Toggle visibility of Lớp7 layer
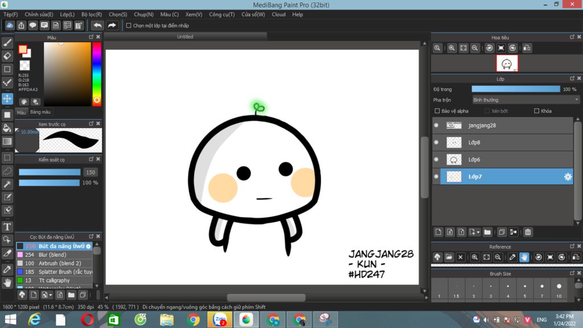Screen dimensions: 583x328 [436, 177]
